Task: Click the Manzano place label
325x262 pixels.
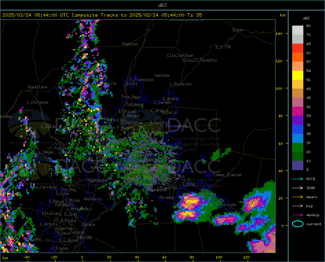Action: coord(33,239)
